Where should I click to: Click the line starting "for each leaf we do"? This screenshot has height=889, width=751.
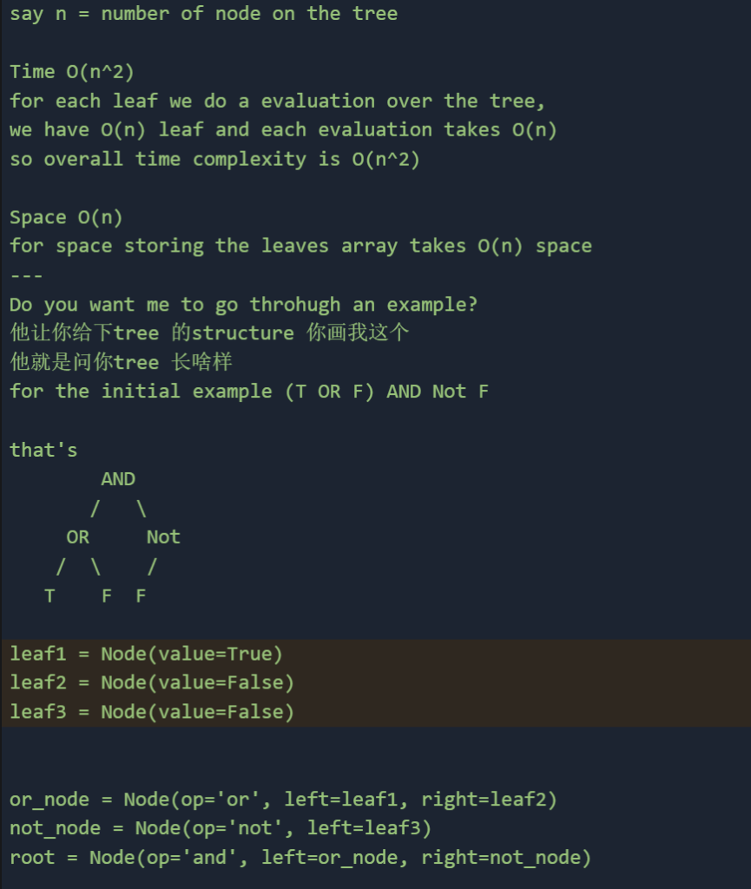(x=278, y=101)
